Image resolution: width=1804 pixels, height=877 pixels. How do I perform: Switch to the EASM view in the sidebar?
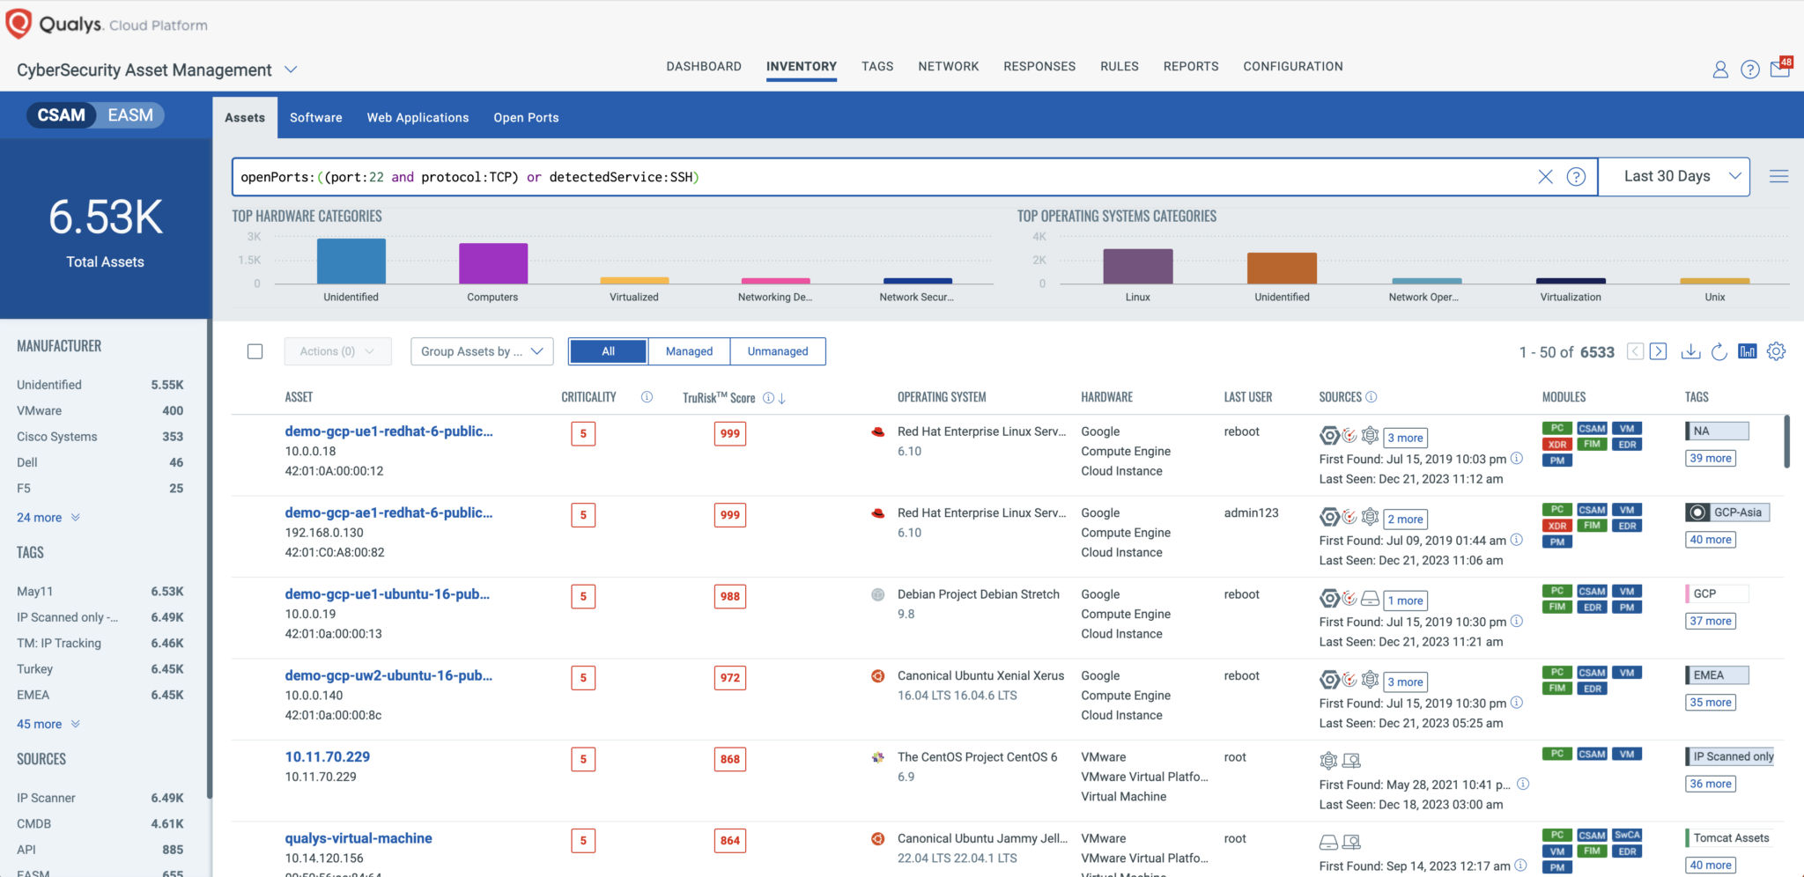tap(129, 114)
